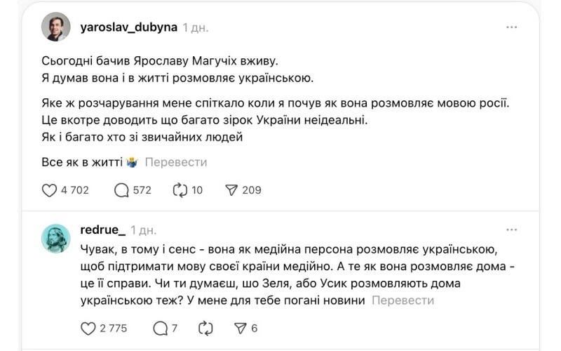The image size is (561, 351).
Task: Like the redrue_ reply
Action: pyautogui.click(x=88, y=328)
